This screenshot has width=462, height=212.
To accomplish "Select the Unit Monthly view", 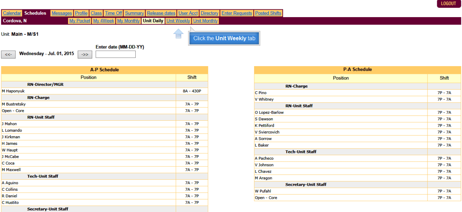I will click(x=205, y=20).
